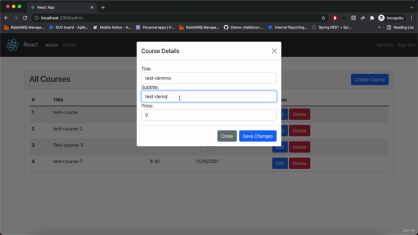Select the React App tab
Image resolution: width=418 pixels, height=235 pixels.
62,7
